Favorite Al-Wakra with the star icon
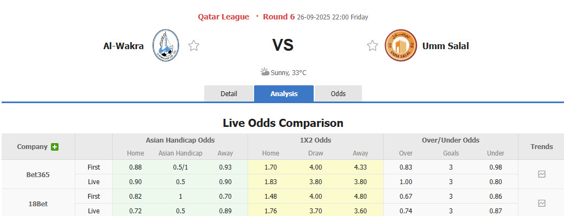This screenshot has height=216, width=564. pyautogui.click(x=193, y=46)
